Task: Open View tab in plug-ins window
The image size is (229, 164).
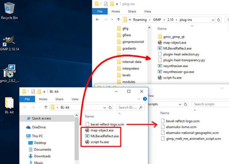Action: [147, 11]
